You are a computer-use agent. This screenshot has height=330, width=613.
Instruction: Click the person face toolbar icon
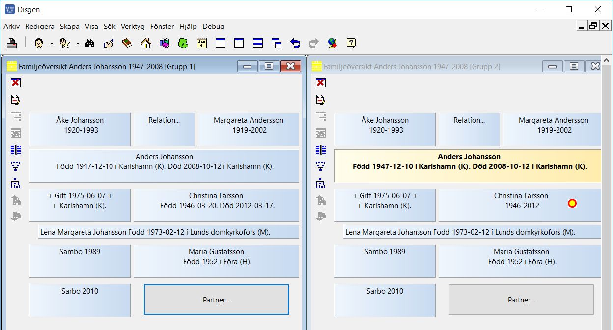tap(39, 43)
